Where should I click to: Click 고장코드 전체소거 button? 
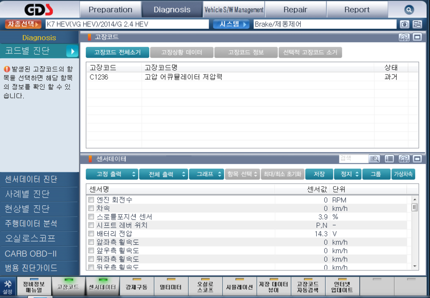117,52
